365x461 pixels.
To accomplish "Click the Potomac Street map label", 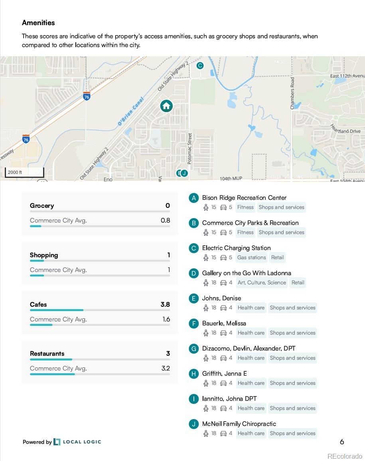I will (x=190, y=148).
